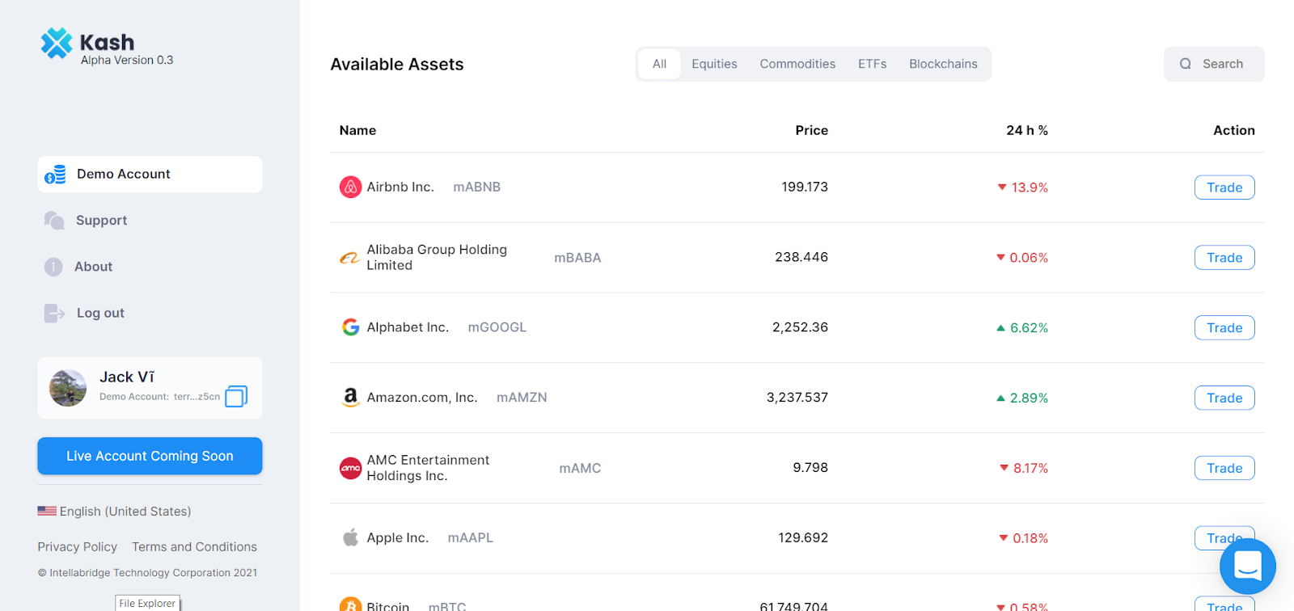This screenshot has height=611, width=1294.
Task: Switch to the Equities tab
Action: point(714,64)
